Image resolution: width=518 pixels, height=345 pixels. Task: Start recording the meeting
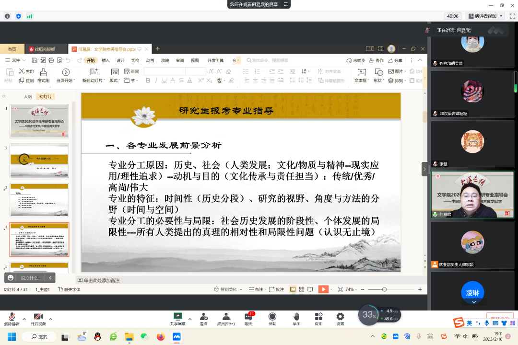pos(272,319)
